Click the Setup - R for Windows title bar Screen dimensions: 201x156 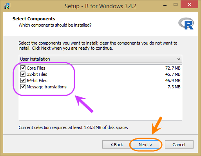coord(100,6)
